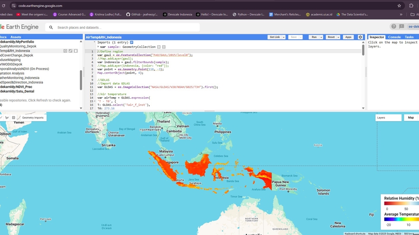Open the map Layers panel

(388, 118)
